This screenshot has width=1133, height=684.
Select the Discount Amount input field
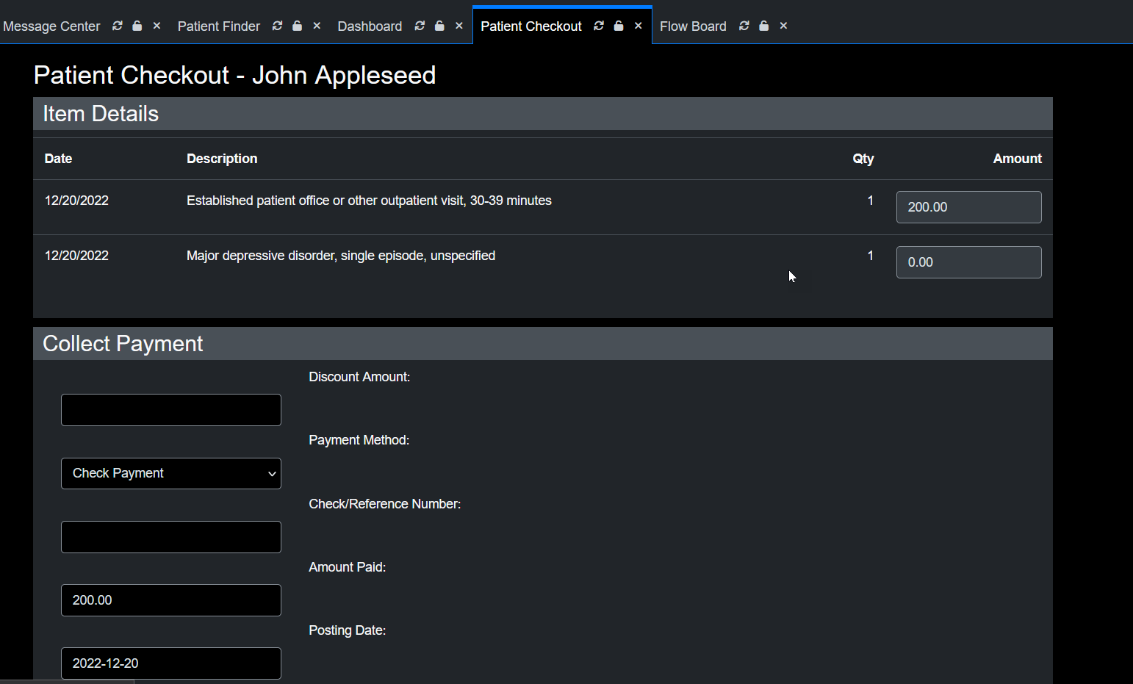point(170,409)
